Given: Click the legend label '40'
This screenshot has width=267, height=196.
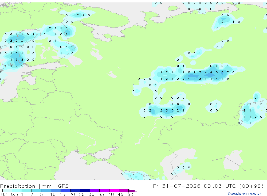Looking at the screenshot, I should pos(111,194).
